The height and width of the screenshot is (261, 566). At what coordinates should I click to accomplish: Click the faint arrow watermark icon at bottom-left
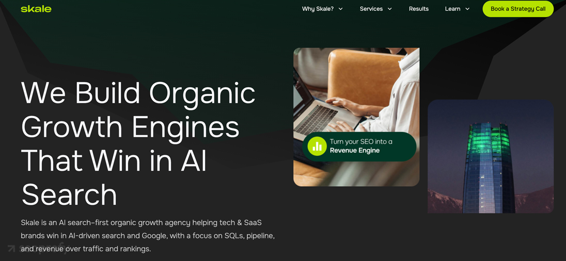click(12, 249)
